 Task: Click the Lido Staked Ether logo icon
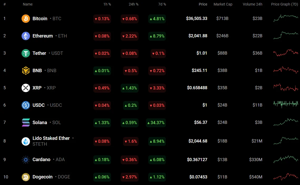coord(26,141)
